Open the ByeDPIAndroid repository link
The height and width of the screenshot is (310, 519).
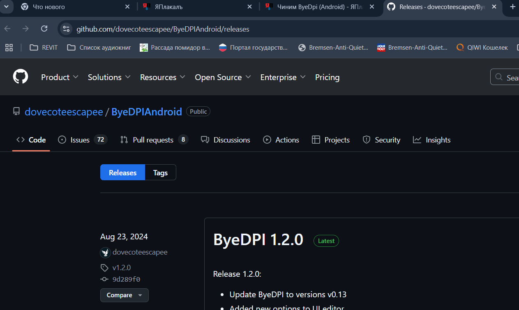tap(147, 112)
